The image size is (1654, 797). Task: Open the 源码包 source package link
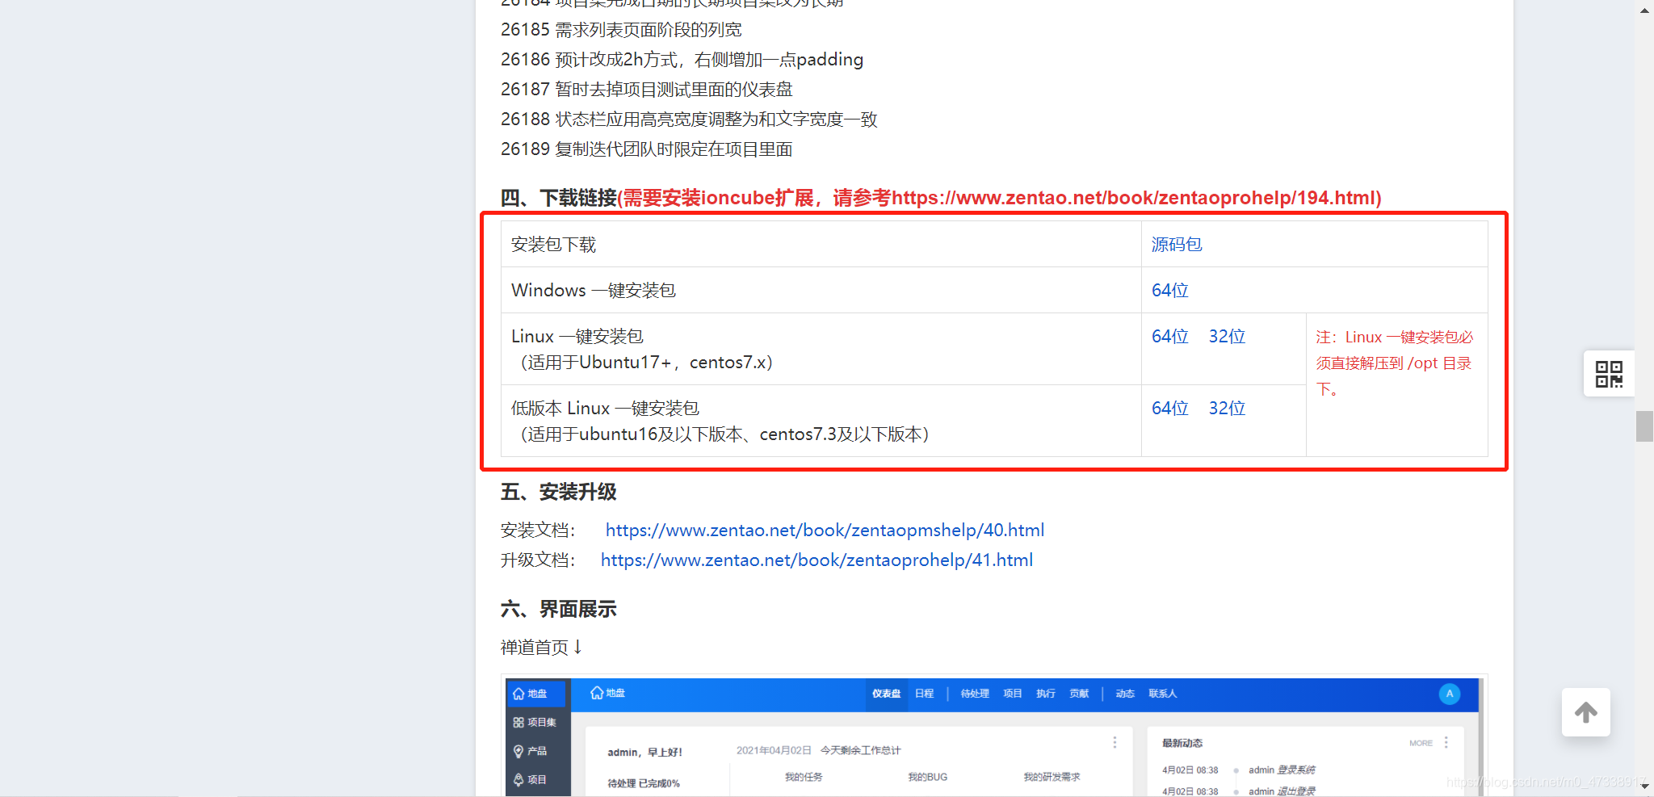pyautogui.click(x=1176, y=244)
